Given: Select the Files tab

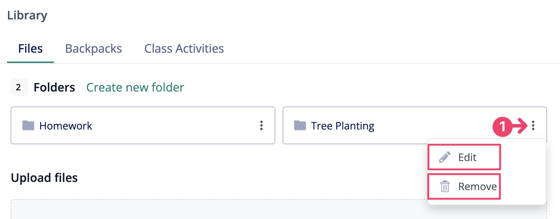Looking at the screenshot, I should pyautogui.click(x=30, y=49).
